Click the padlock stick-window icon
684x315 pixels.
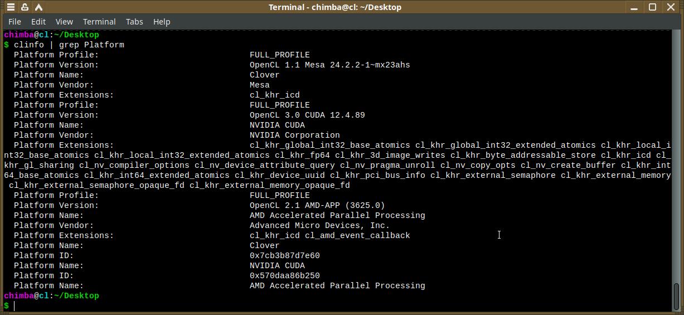tap(25, 7)
